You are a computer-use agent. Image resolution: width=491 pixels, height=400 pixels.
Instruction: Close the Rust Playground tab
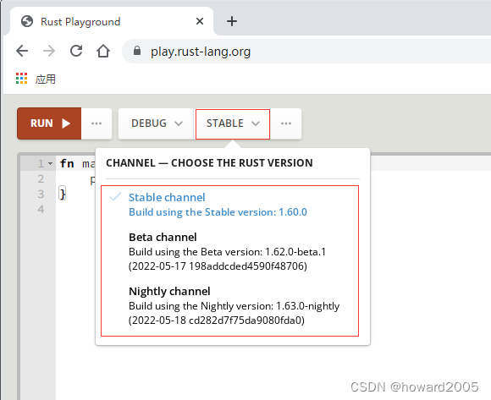point(200,21)
